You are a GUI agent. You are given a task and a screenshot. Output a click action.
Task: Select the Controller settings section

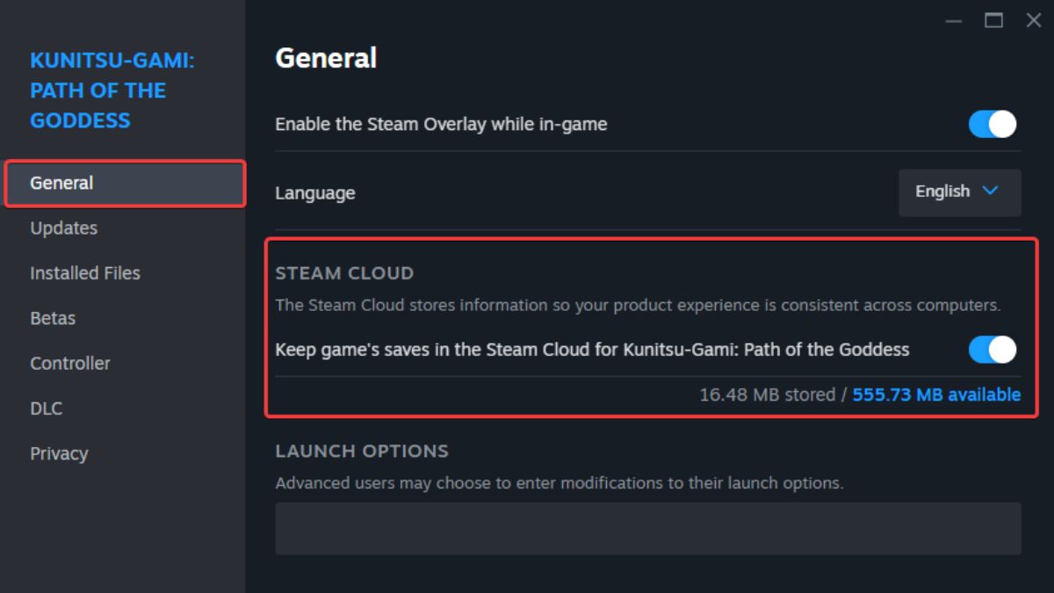(70, 363)
